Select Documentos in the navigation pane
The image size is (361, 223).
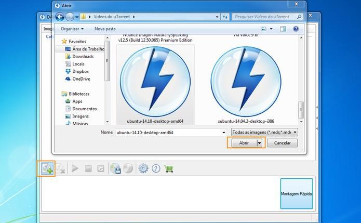coord(85,109)
